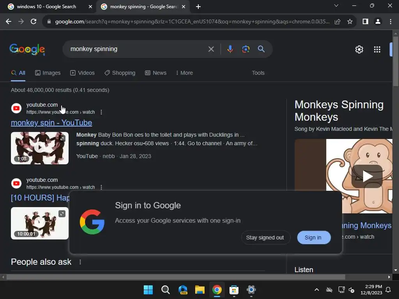
Task: Click the horizontal page scrollbar thumb
Action: pos(176,277)
